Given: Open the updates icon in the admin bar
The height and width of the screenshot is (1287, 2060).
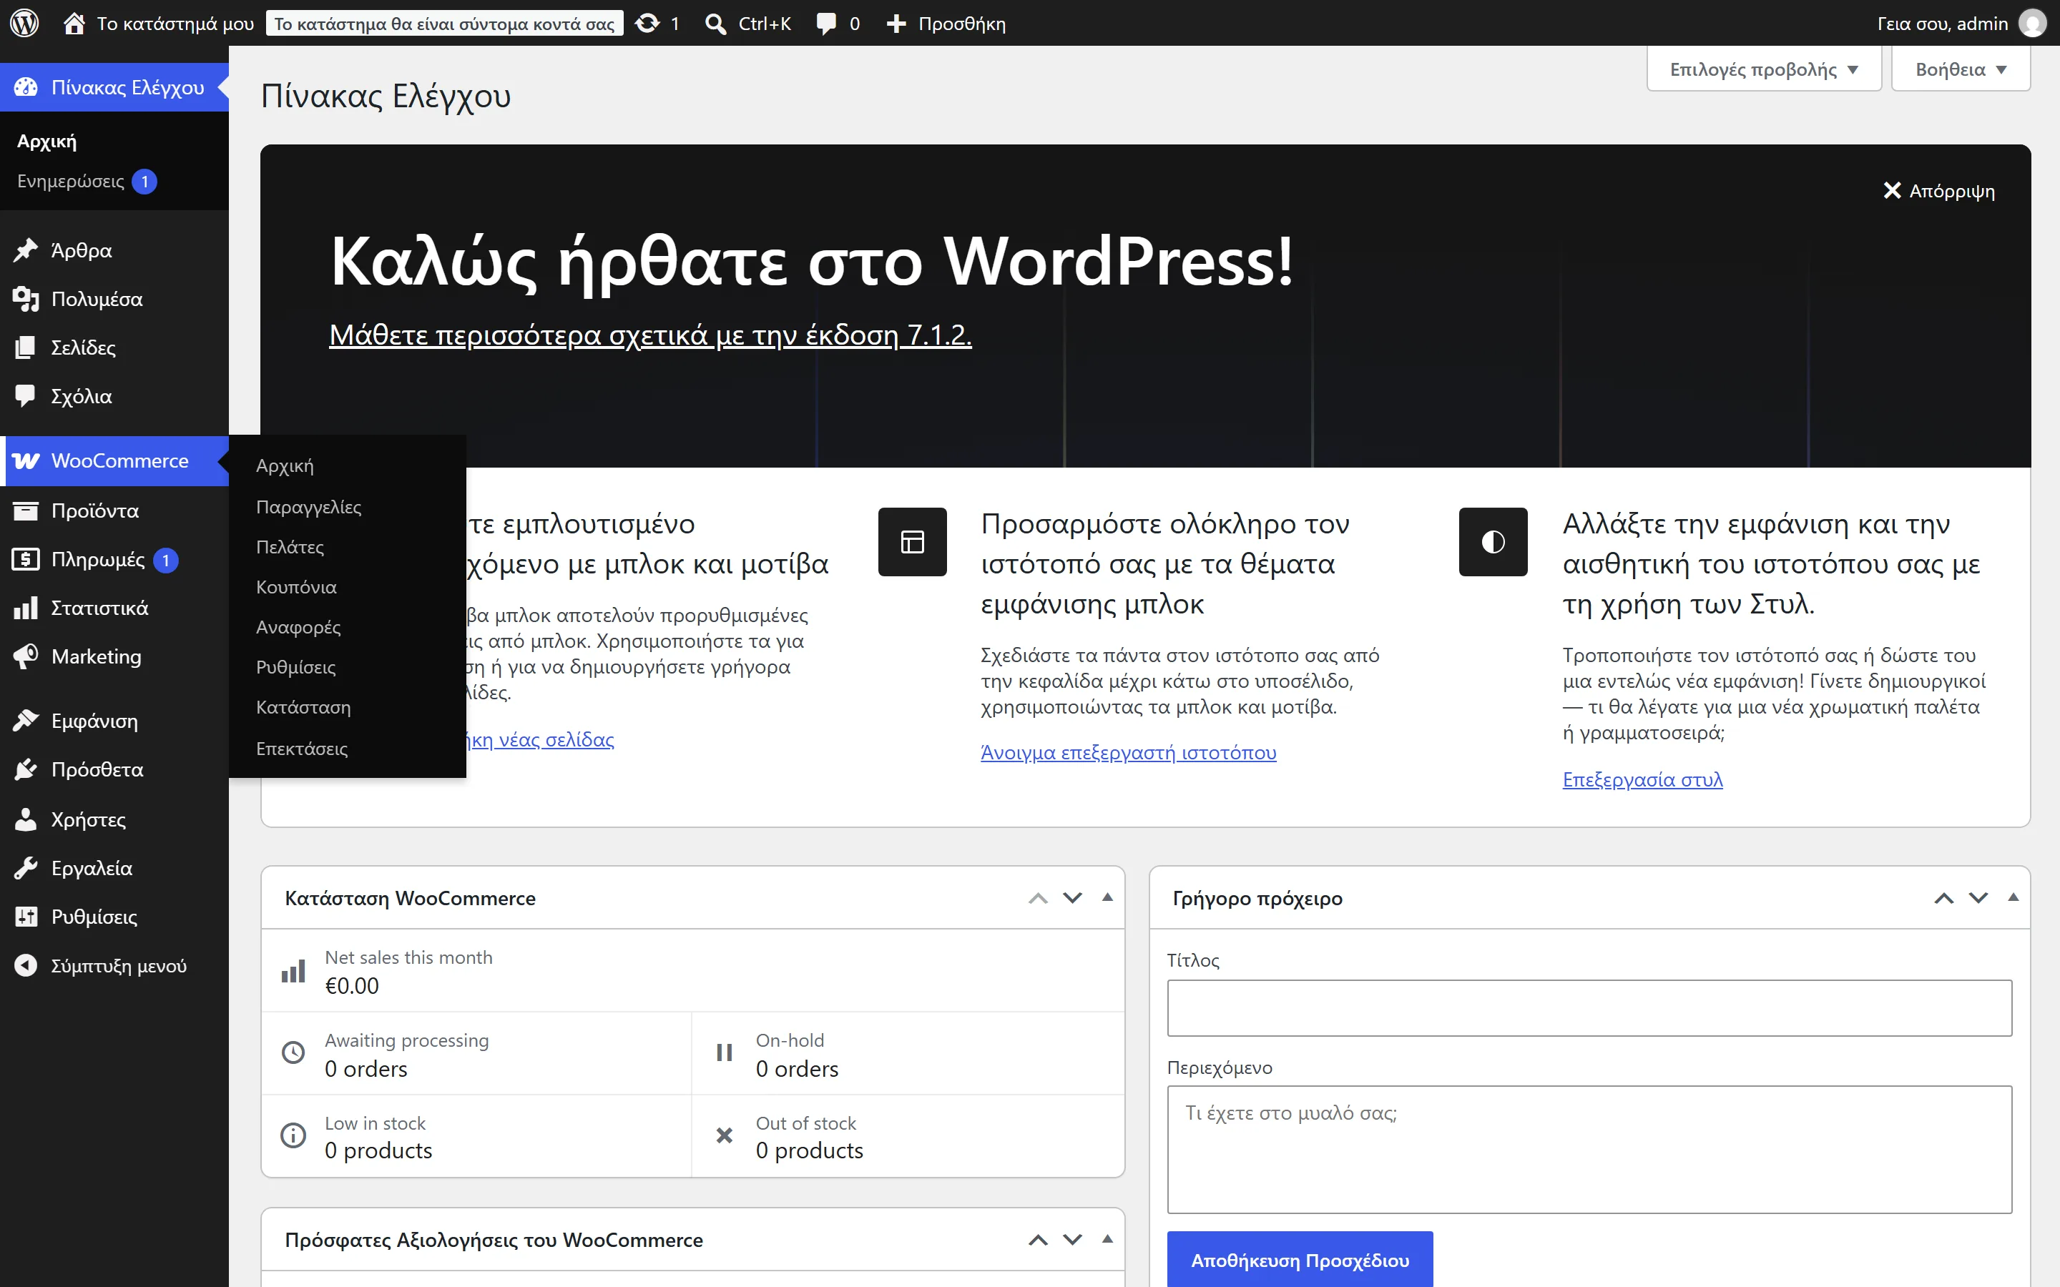Looking at the screenshot, I should pyautogui.click(x=648, y=23).
